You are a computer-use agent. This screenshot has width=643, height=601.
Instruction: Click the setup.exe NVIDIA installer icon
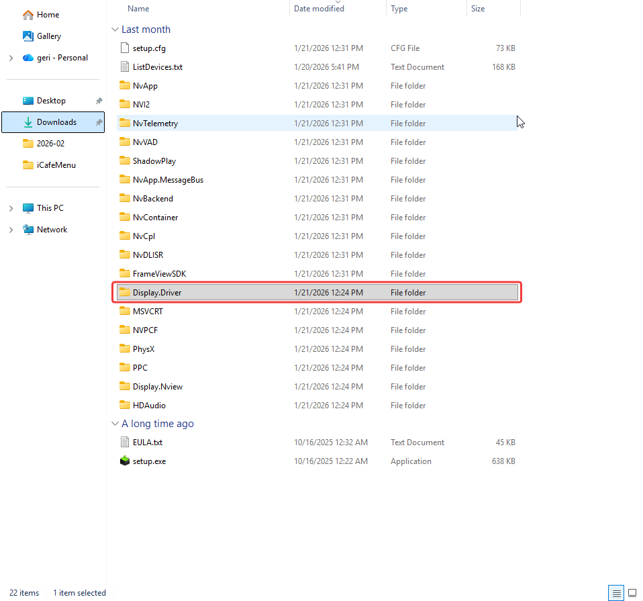point(124,461)
